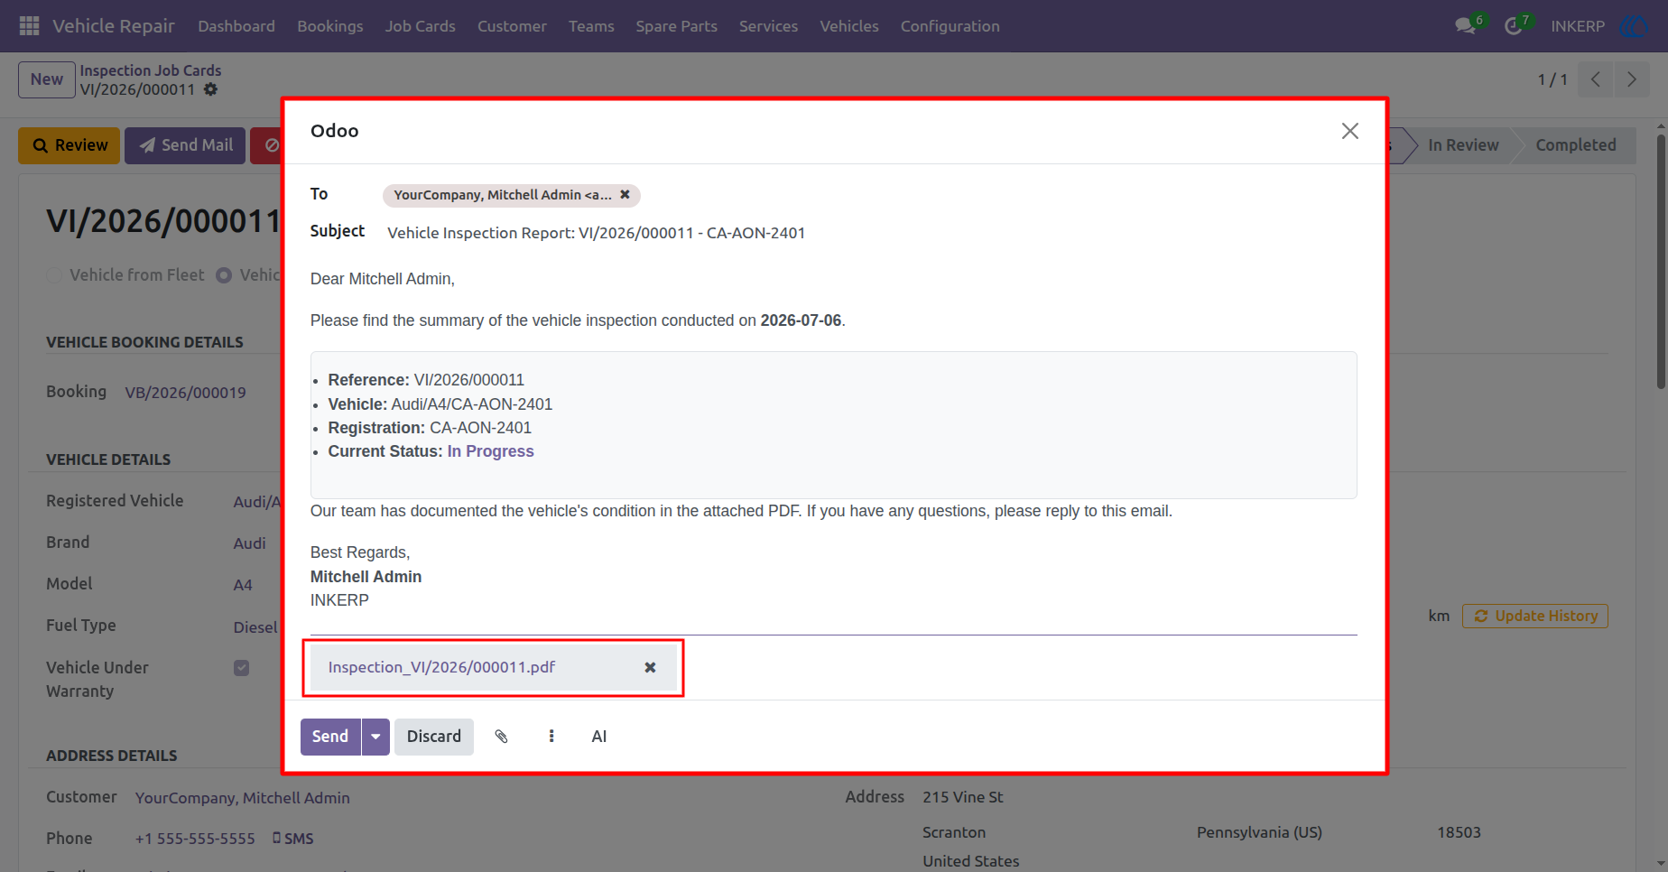1668x872 pixels.
Task: Open the Services menu
Action: 768,26
